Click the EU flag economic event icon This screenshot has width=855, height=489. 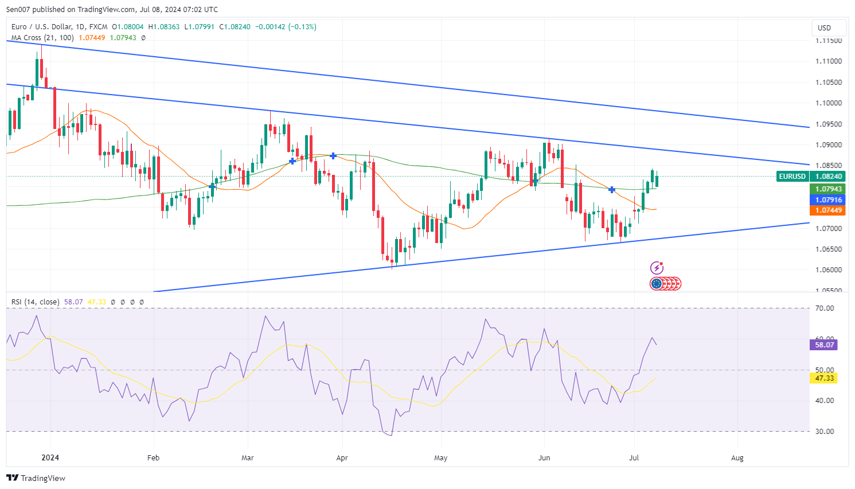pos(656,283)
